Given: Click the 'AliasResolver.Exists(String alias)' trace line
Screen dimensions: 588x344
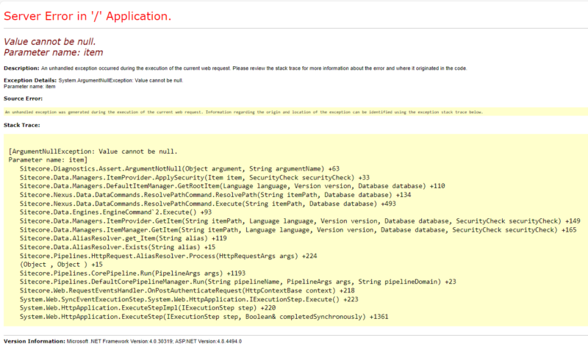Looking at the screenshot, I should tap(118, 247).
